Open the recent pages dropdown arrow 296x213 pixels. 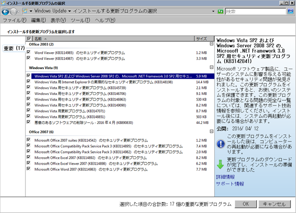click(x=18, y=12)
